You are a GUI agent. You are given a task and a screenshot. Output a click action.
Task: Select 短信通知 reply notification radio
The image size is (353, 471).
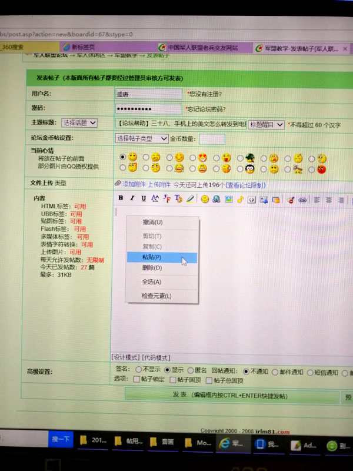pos(310,373)
